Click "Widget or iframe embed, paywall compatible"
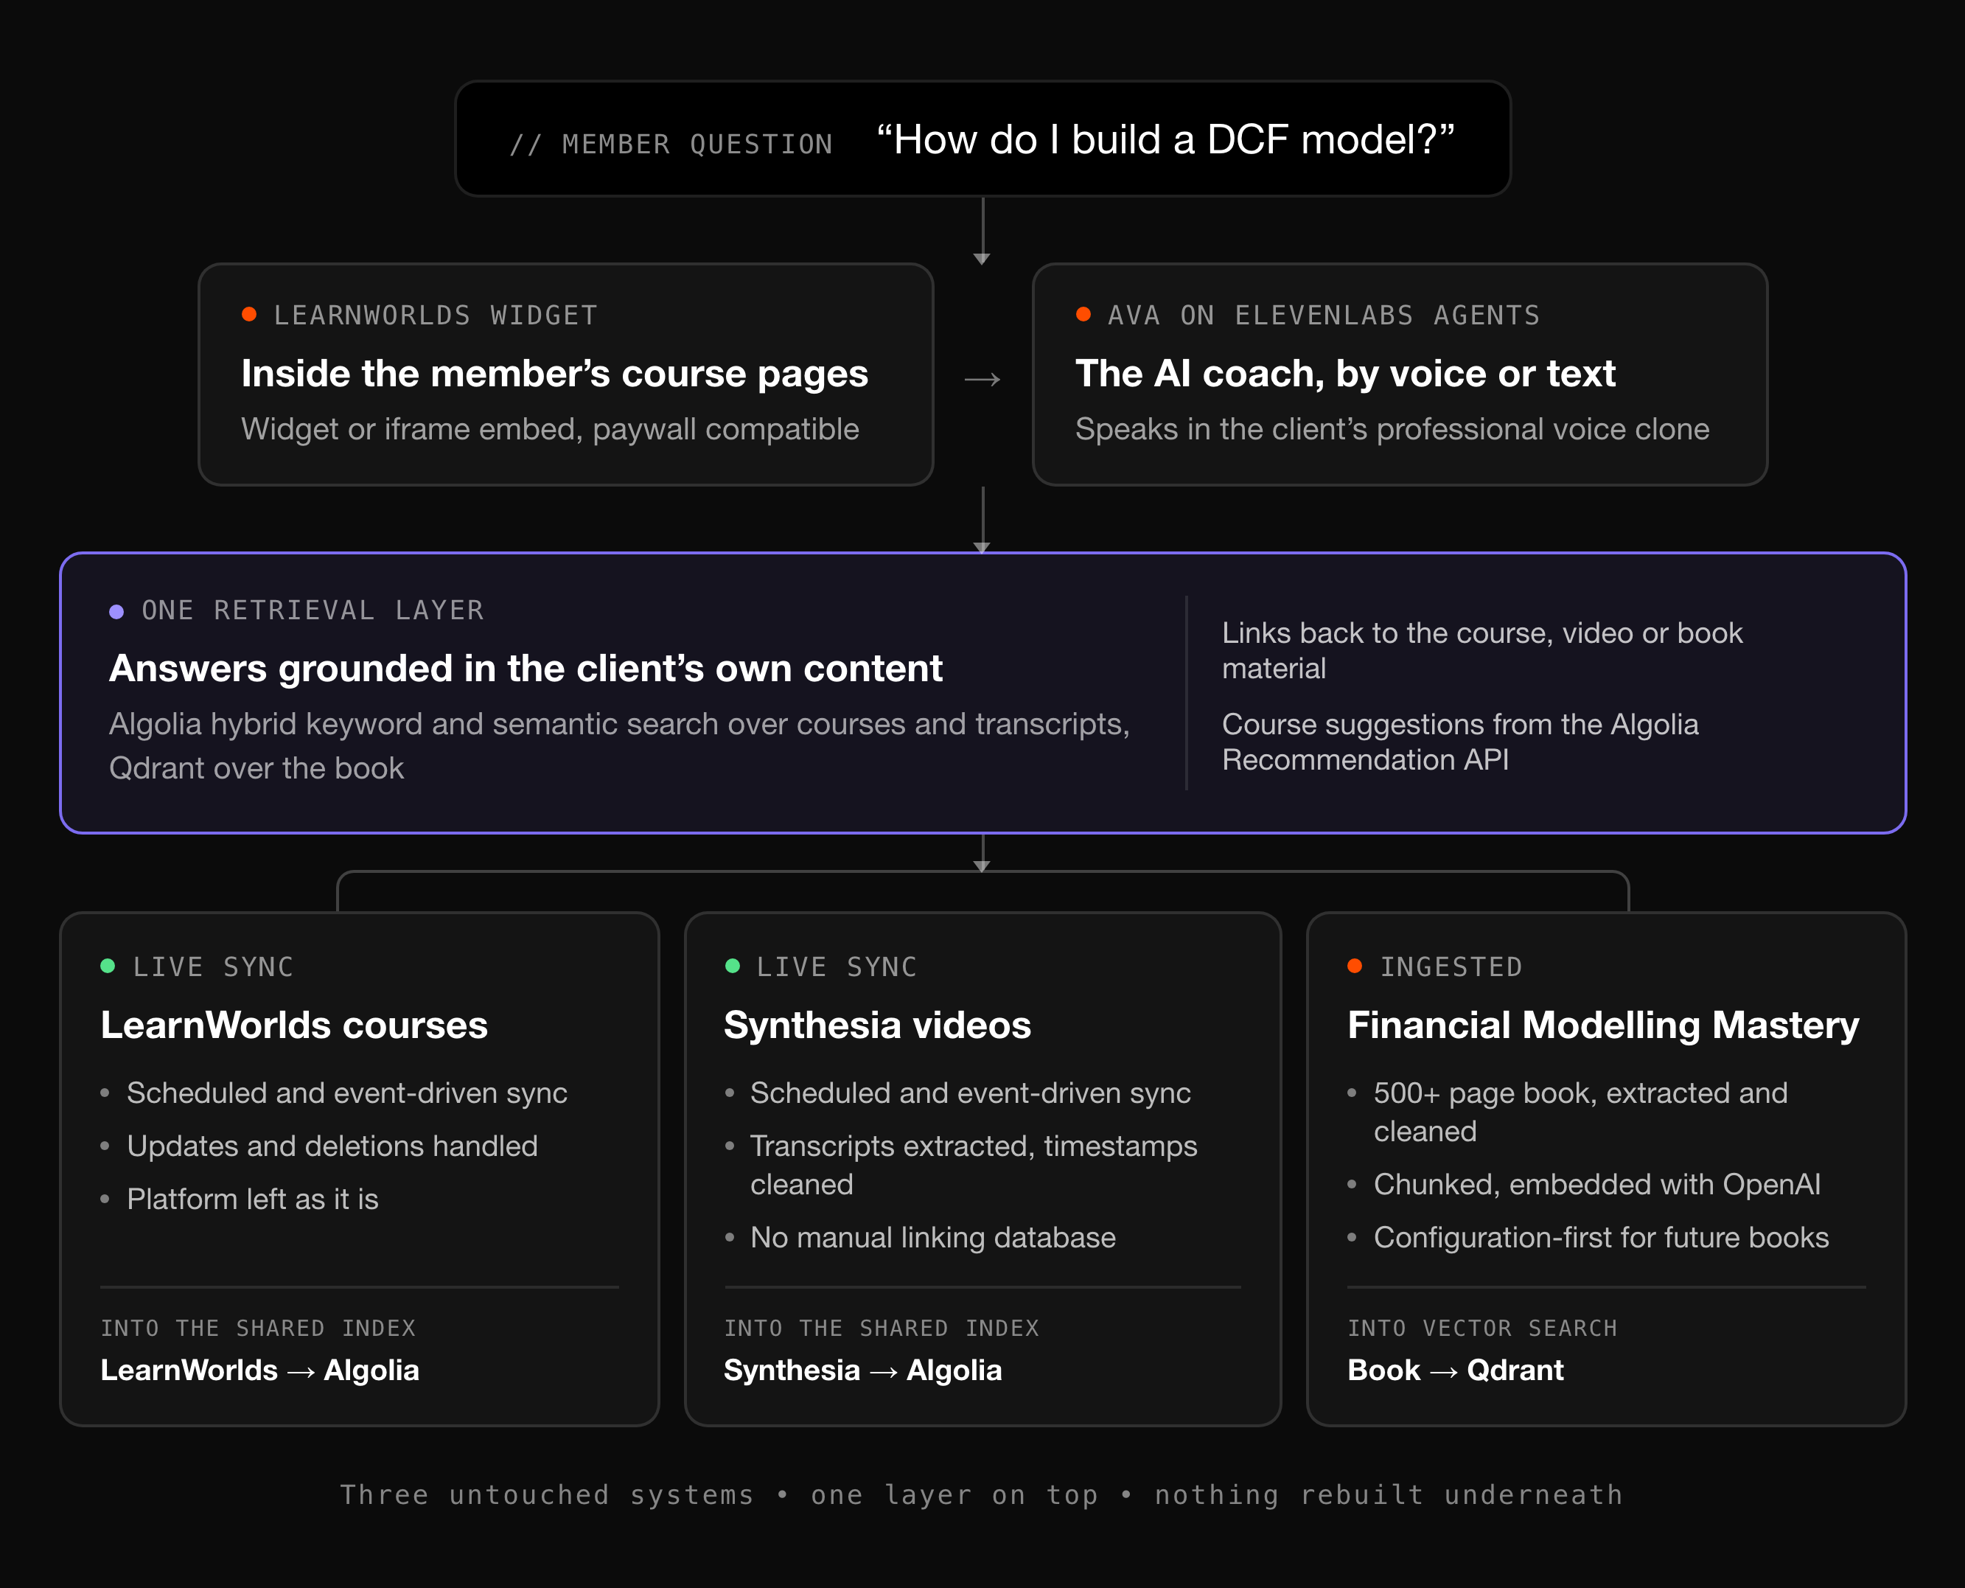Screen dimensions: 1965x1588 coord(550,429)
